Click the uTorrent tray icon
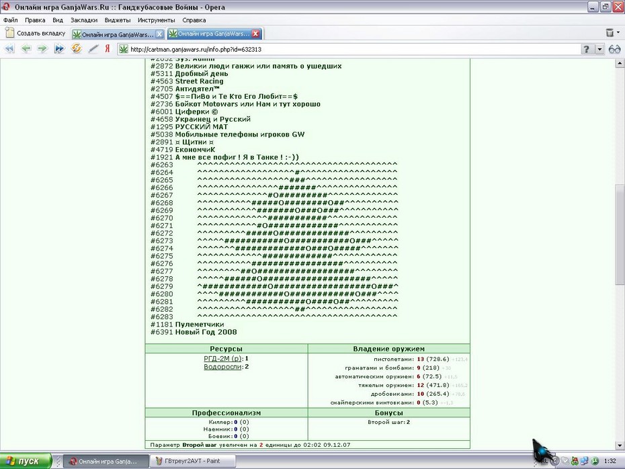 (594, 461)
